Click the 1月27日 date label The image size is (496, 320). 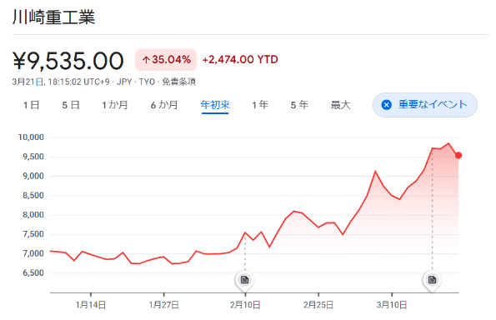(x=164, y=305)
